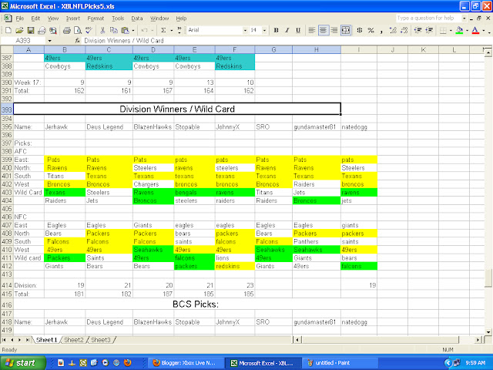Decrease decimal places
The width and height of the screenshot is (493, 370).
click(x=404, y=30)
